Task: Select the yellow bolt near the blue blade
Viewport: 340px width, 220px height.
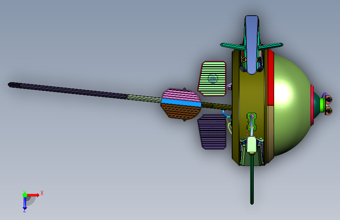Action: tap(244, 60)
